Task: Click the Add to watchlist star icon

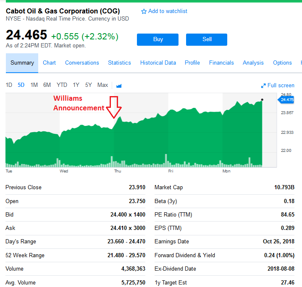Action: 144,11
